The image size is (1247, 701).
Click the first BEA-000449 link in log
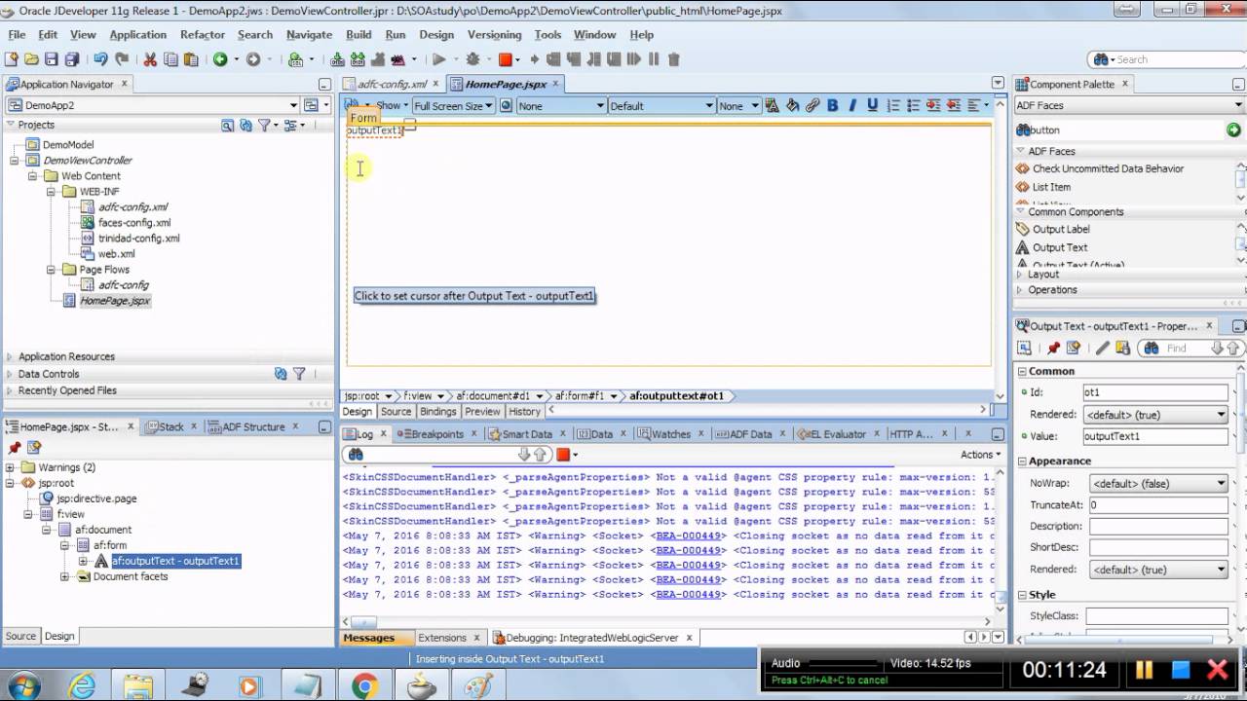(688, 535)
